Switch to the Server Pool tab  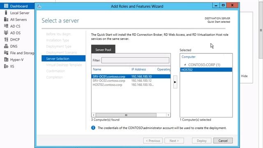(x=103, y=49)
